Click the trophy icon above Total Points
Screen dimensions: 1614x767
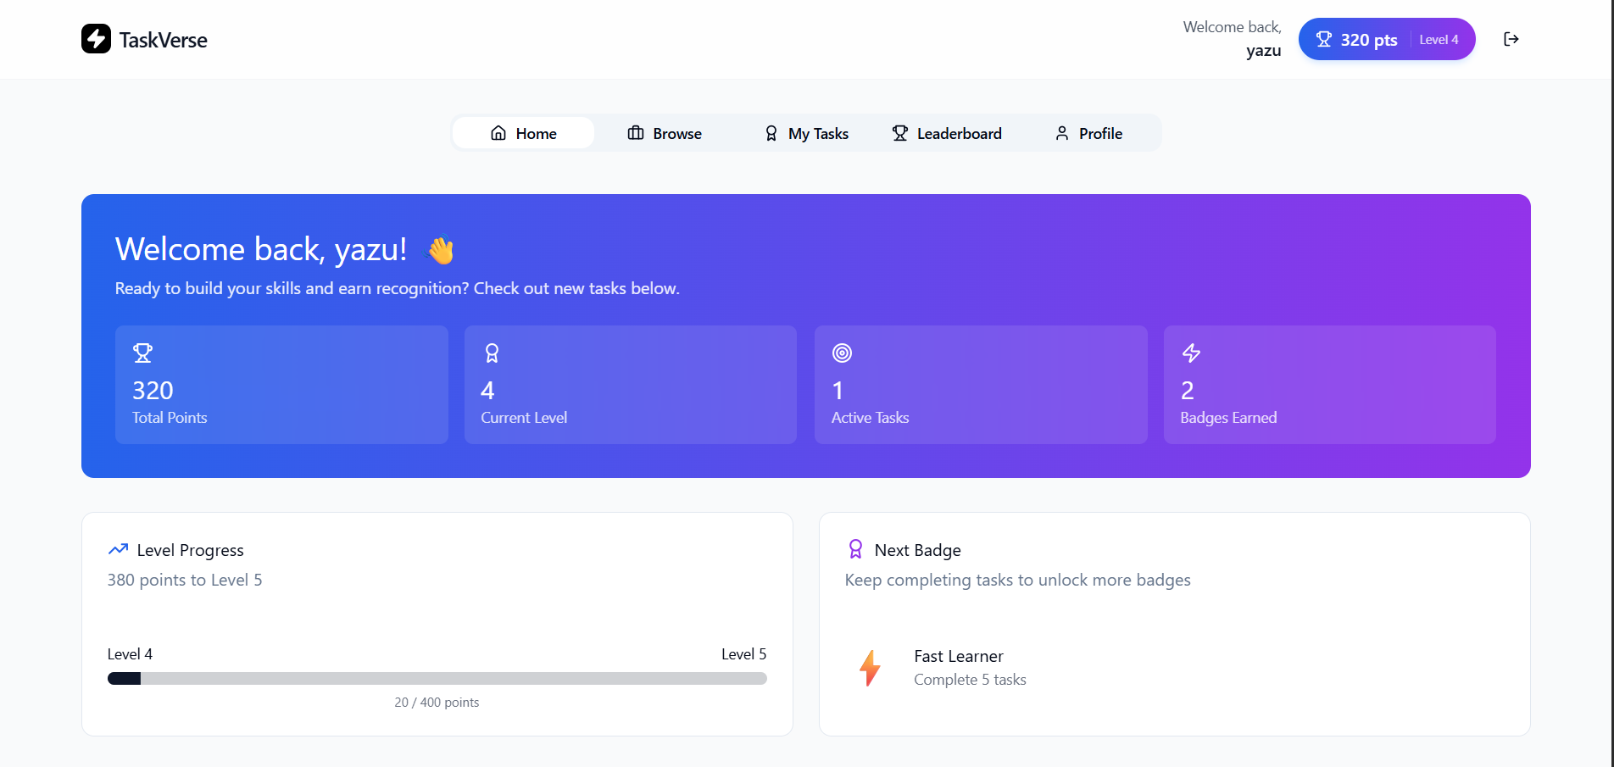pos(142,353)
